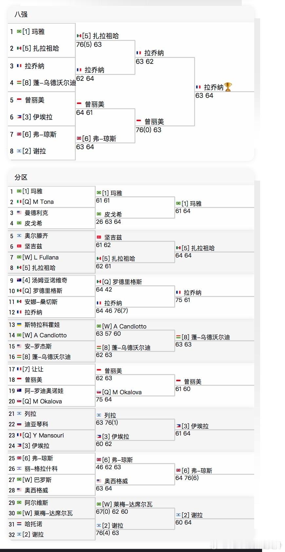Open [Q] Y Mansouri entry in row 23
This screenshot has height=552, width=285.
point(43,436)
